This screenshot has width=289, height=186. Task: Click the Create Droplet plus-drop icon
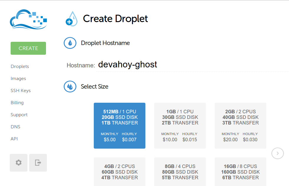[x=71, y=19]
